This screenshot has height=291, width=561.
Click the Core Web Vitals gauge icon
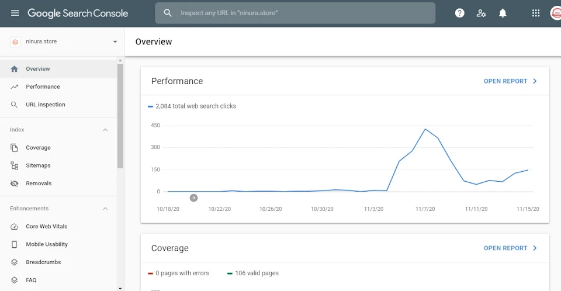point(15,226)
